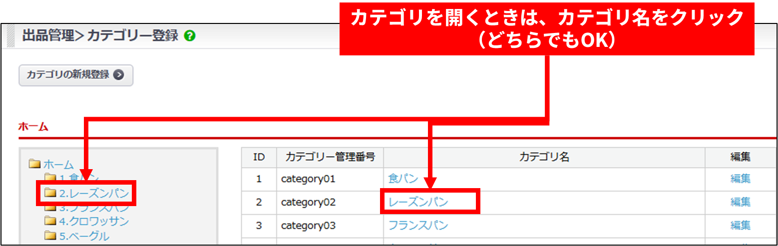The height and width of the screenshot is (246, 778).
Task: Click the category01 cell
Action: (x=330, y=178)
